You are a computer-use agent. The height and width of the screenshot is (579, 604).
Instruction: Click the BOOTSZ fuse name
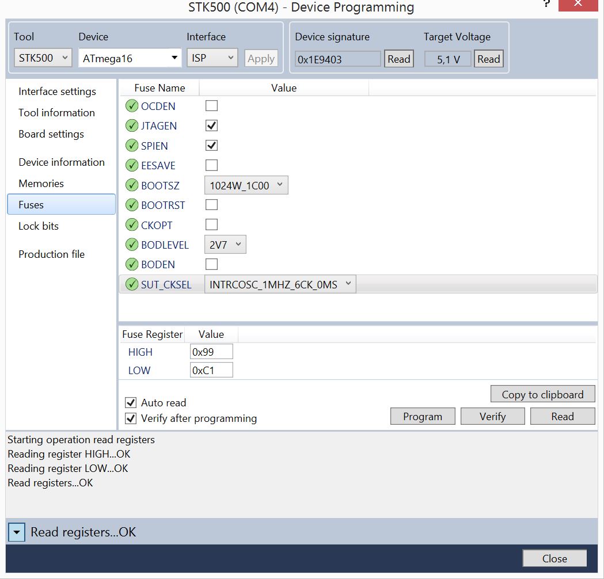(x=160, y=185)
